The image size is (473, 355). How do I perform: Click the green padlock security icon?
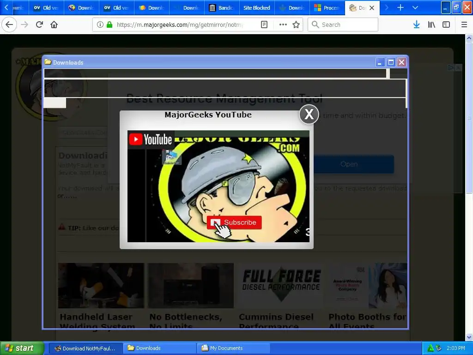coord(109,24)
